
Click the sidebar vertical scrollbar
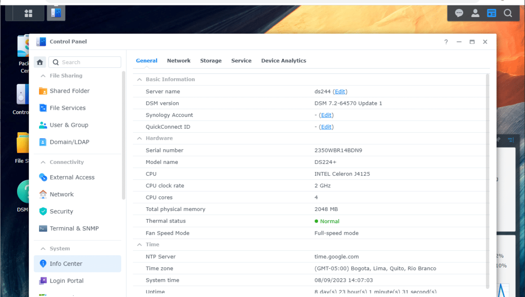click(x=123, y=135)
